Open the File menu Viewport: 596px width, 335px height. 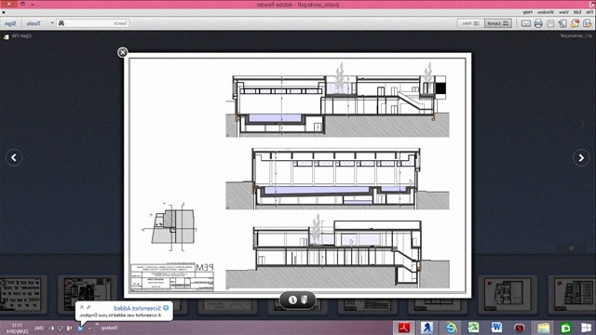589,12
